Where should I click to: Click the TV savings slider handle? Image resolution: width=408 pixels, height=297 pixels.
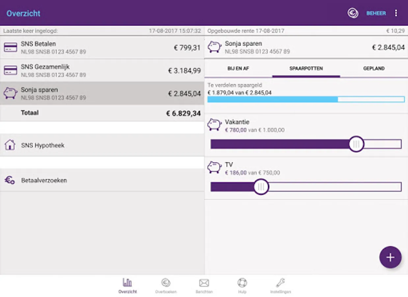261,187
